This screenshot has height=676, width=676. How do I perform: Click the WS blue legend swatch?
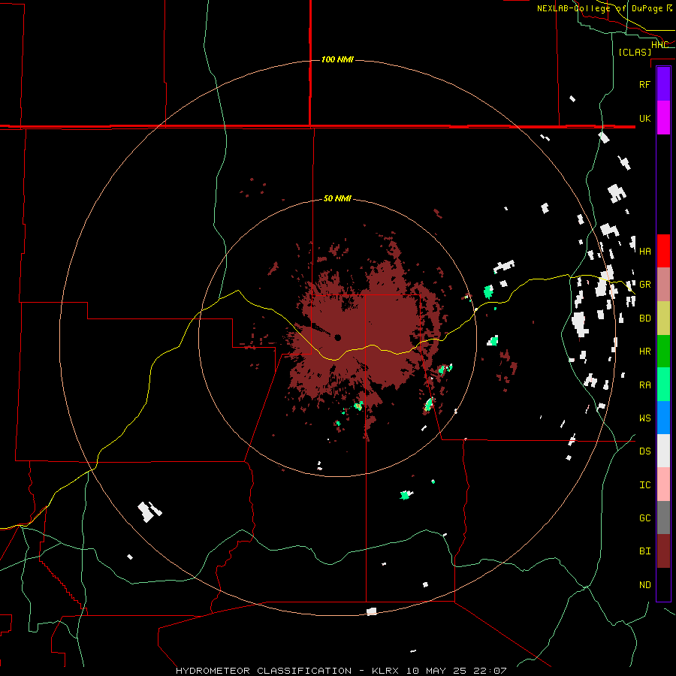coord(663,418)
